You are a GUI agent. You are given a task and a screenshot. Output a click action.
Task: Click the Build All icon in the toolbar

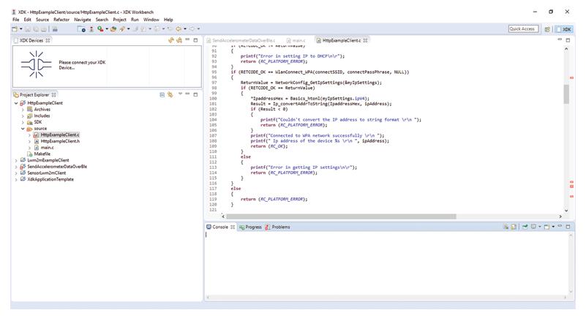click(x=55, y=29)
